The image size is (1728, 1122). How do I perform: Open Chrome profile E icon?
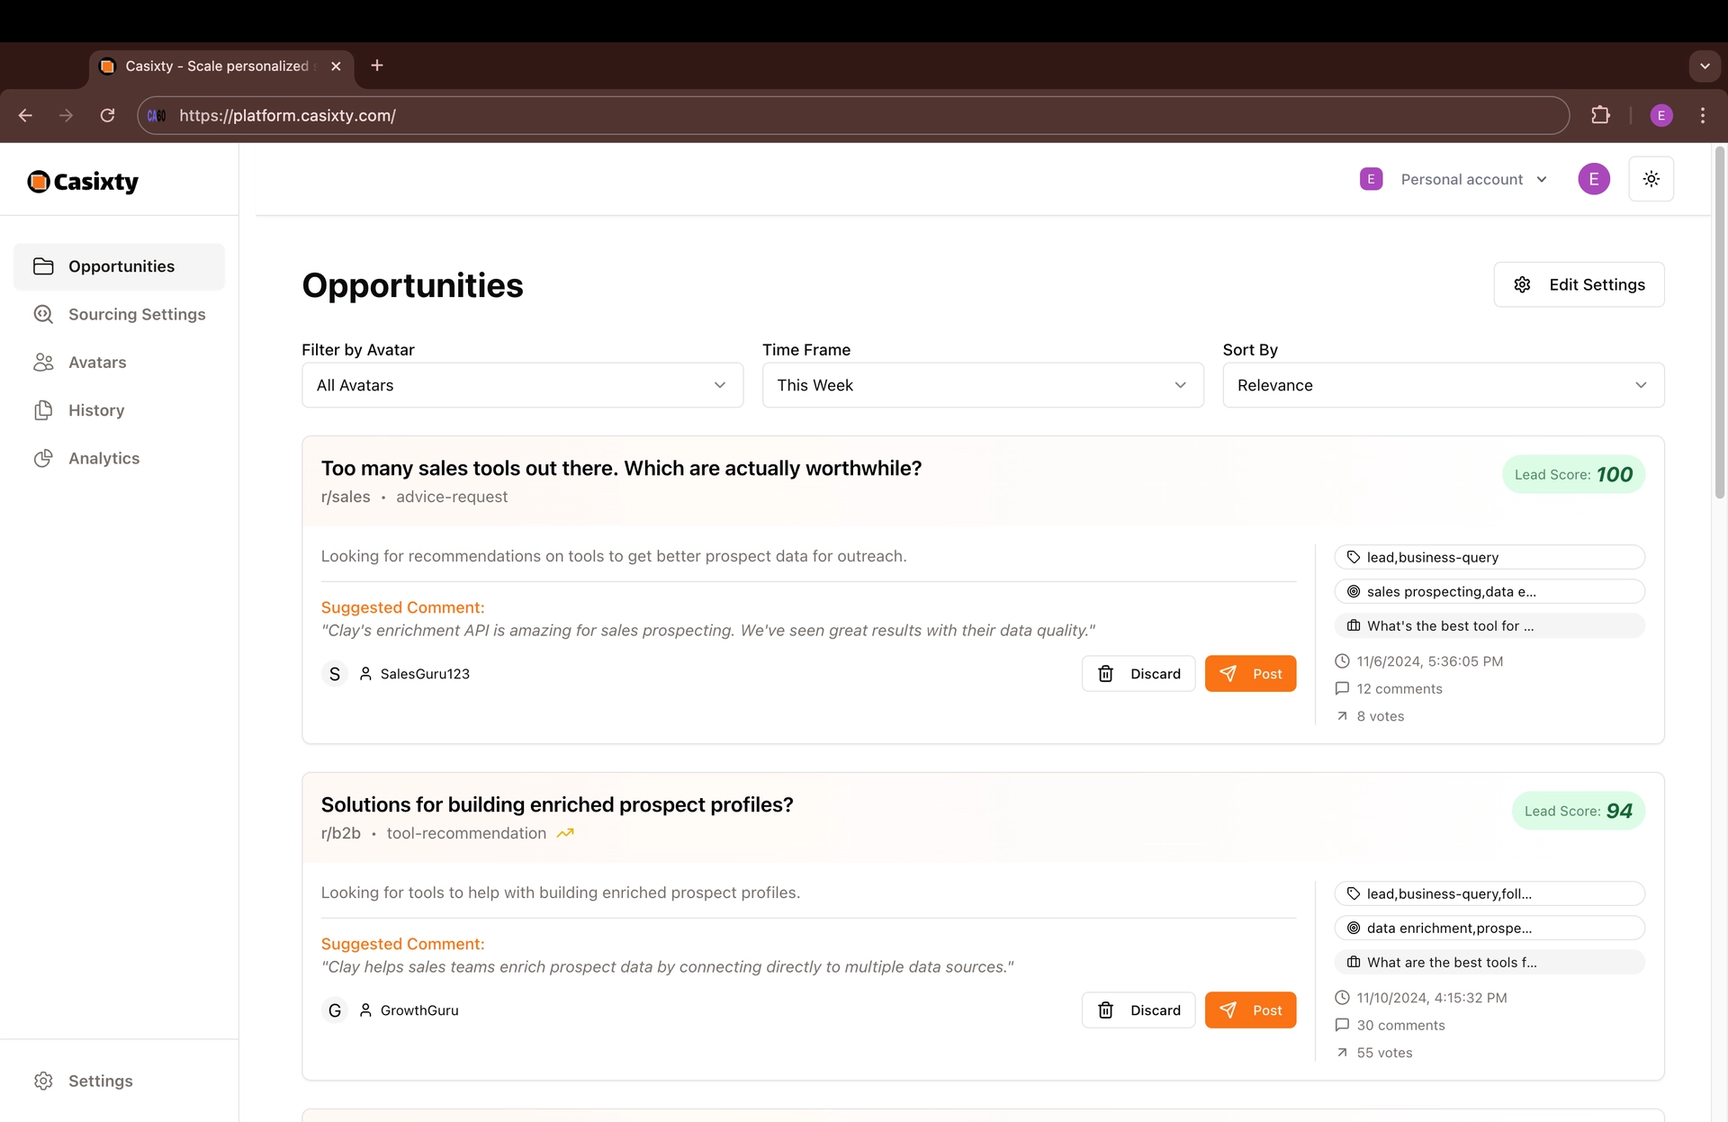[x=1661, y=115]
